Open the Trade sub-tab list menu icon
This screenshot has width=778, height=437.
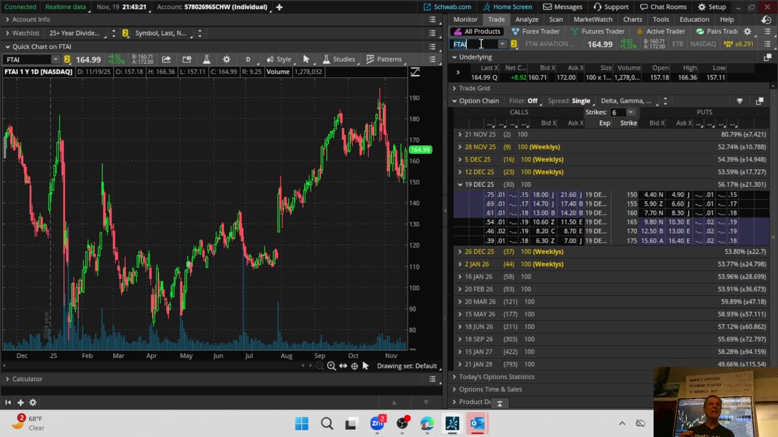coord(767,32)
